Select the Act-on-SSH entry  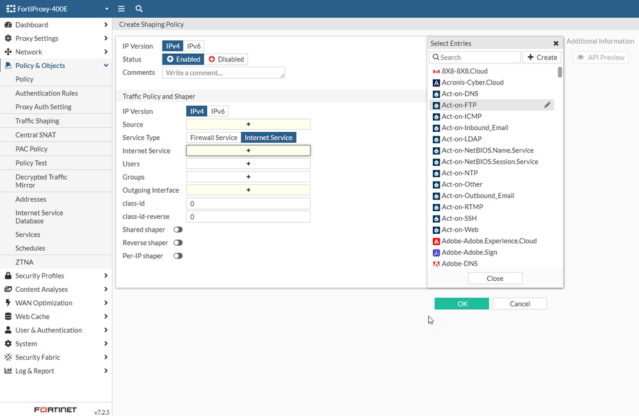click(x=492, y=218)
